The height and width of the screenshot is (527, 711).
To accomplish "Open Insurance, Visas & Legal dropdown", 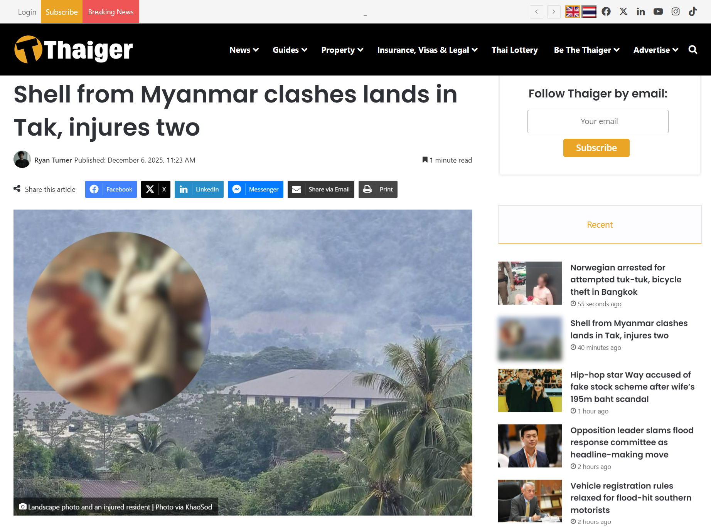I will click(x=427, y=50).
